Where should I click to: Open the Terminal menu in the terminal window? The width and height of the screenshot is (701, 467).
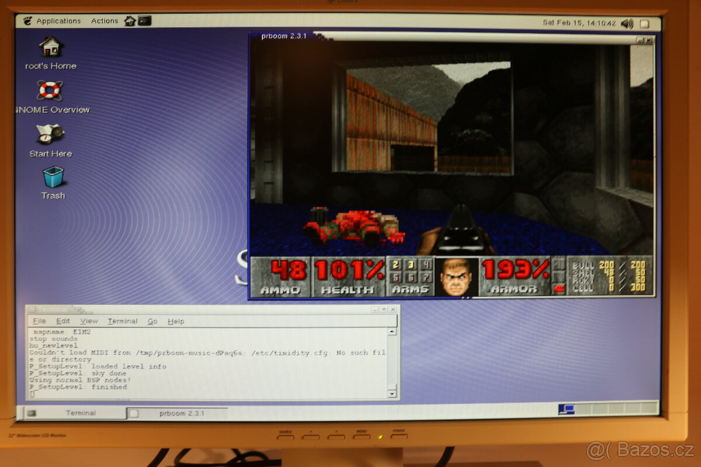[123, 321]
